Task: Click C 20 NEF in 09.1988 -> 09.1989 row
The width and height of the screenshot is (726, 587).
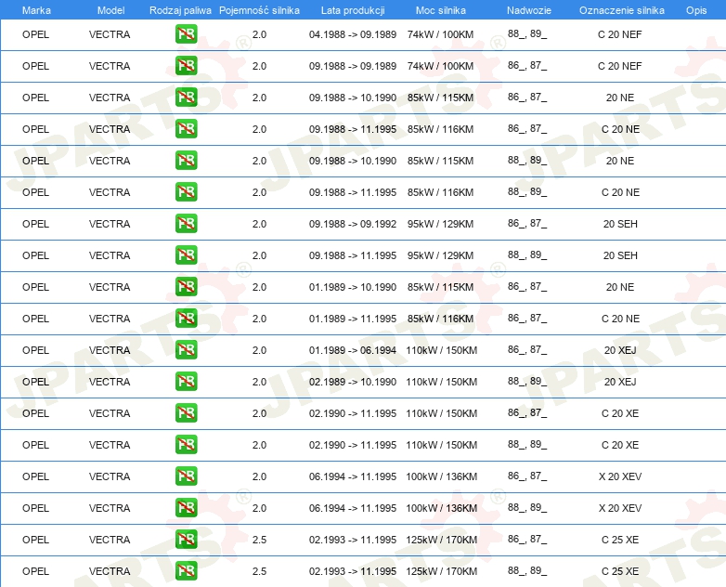Action: coord(619,66)
